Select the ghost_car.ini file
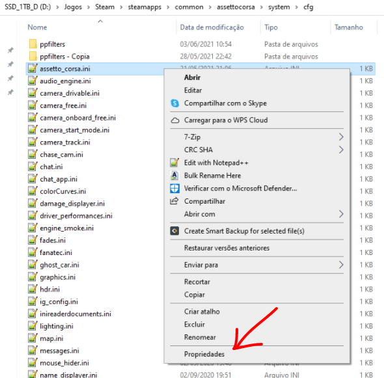 tap(59, 265)
